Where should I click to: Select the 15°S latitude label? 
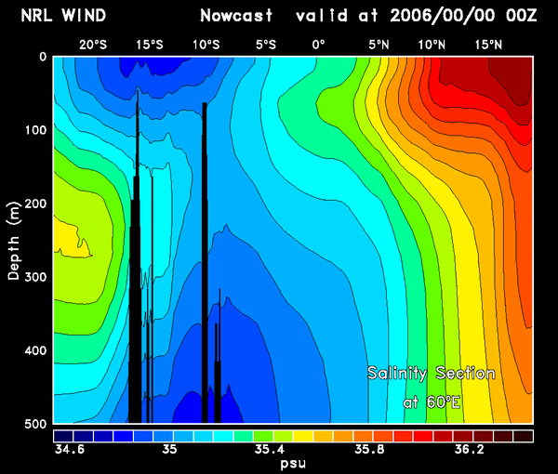pos(150,46)
